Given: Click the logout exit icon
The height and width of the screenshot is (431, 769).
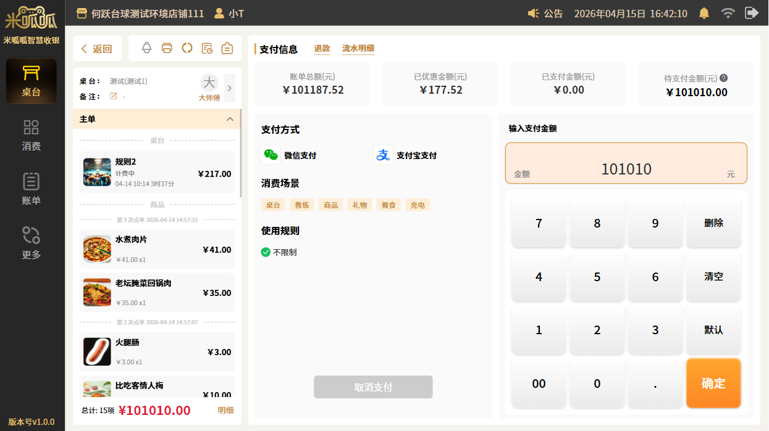Looking at the screenshot, I should coord(751,13).
